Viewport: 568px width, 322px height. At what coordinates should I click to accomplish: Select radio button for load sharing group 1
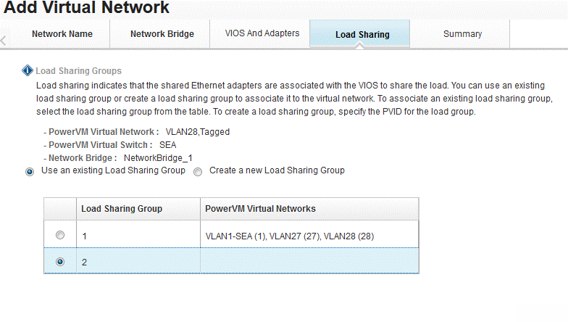(x=60, y=235)
